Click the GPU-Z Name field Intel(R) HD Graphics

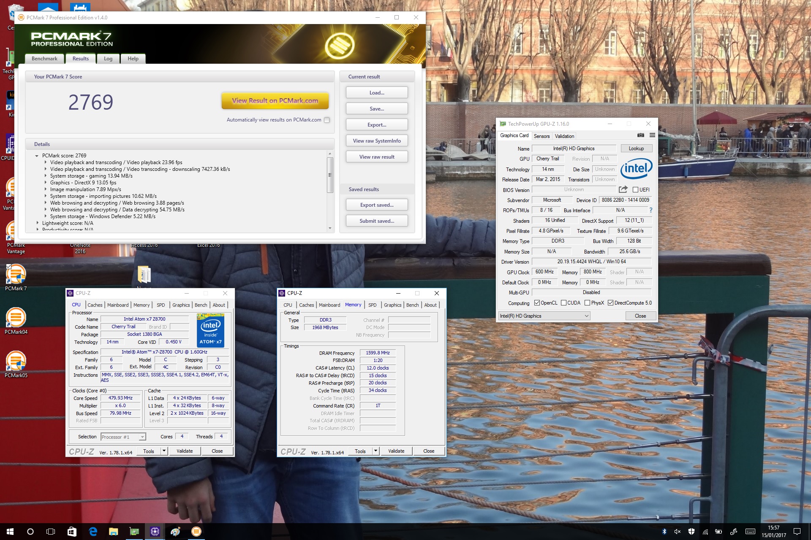[x=574, y=148]
